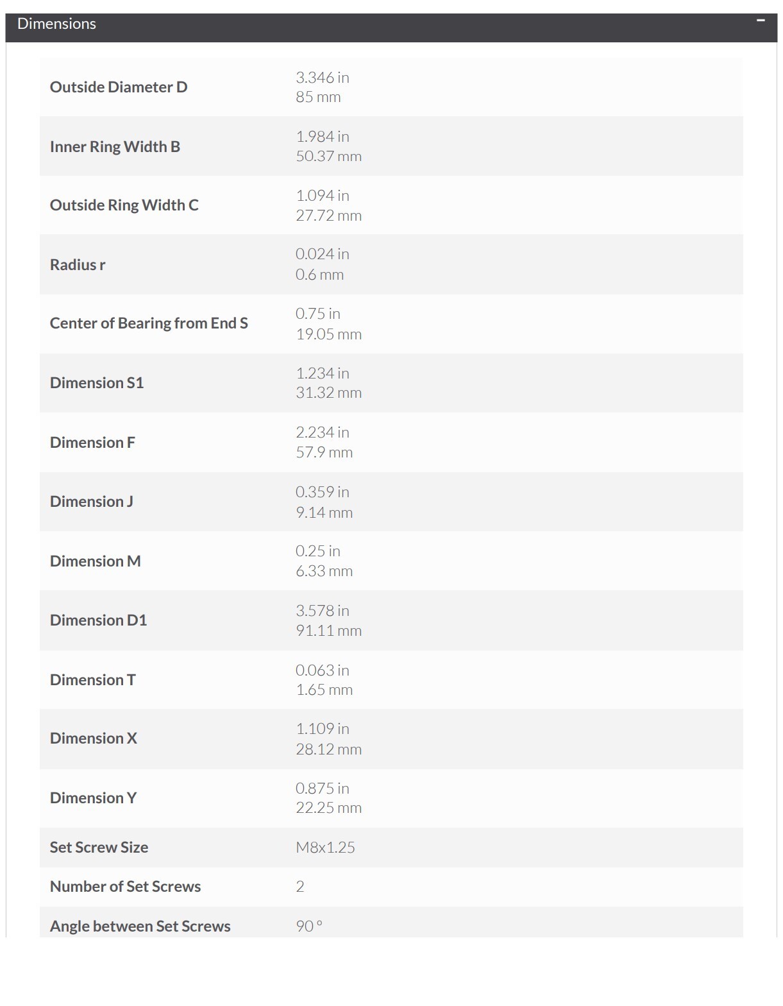Collapse the Dimensions section with minus icon
Viewport: 783px width, 1006px height.
(761, 21)
